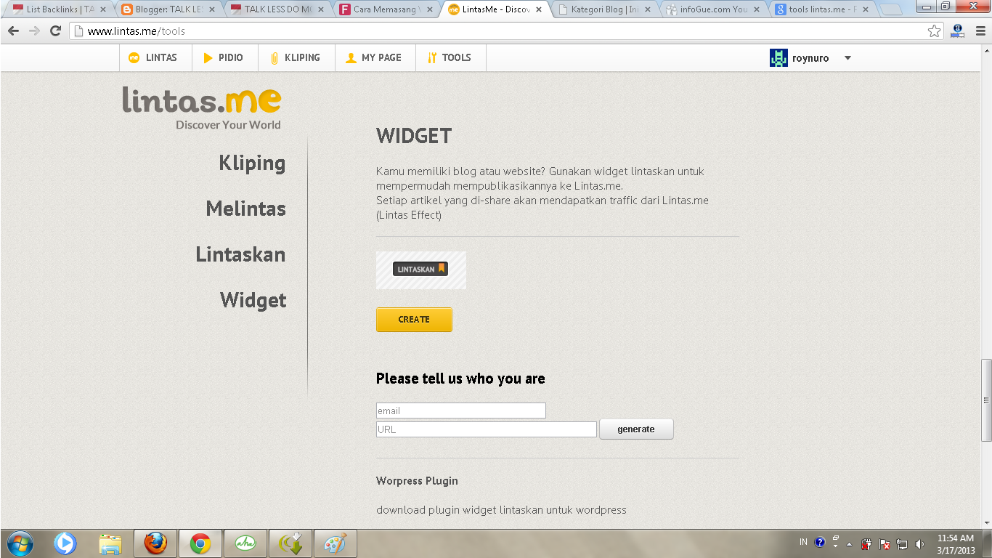Click the power plug battery tray icon
Screen dimensions: 992x558
pos(866,543)
